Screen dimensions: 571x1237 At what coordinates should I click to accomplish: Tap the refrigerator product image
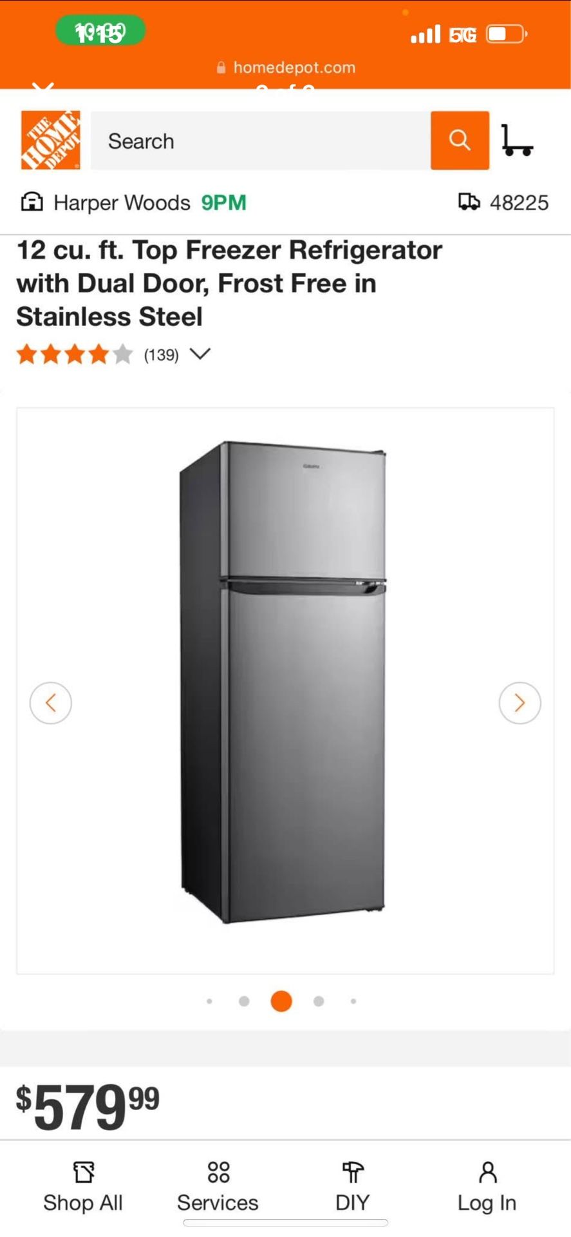coord(283,682)
